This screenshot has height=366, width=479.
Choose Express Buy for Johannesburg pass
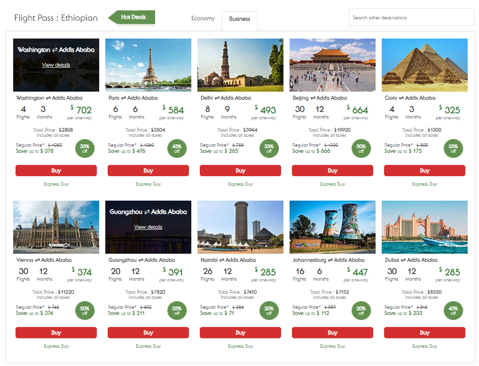coord(333,346)
